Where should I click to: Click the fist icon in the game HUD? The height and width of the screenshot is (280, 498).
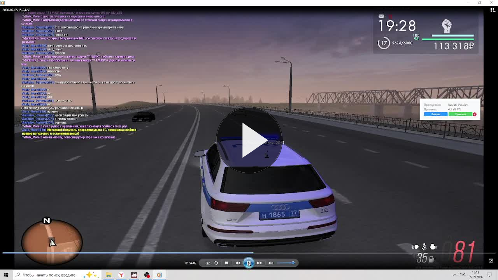click(x=447, y=26)
